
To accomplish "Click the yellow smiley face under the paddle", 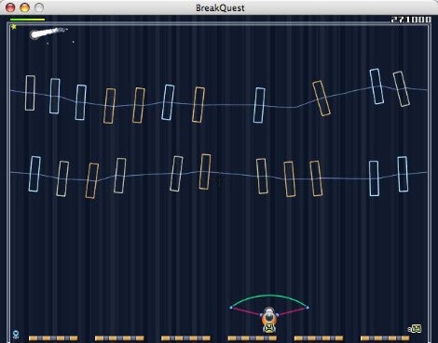I will point(269,328).
